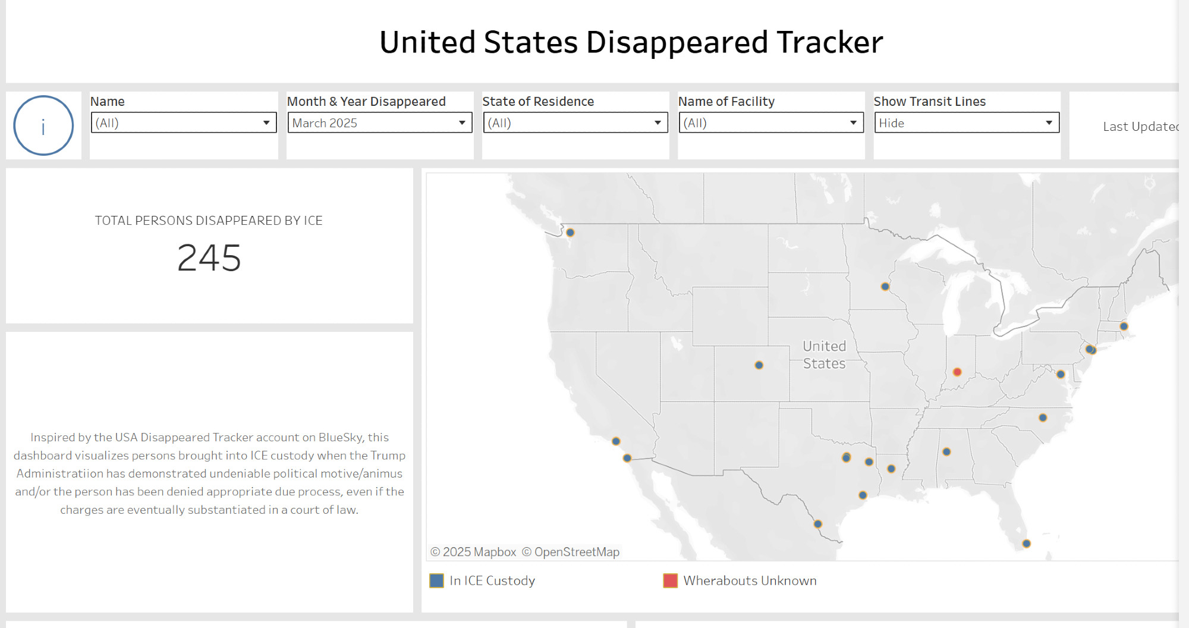Select the map marker in Minnesota

tap(885, 287)
